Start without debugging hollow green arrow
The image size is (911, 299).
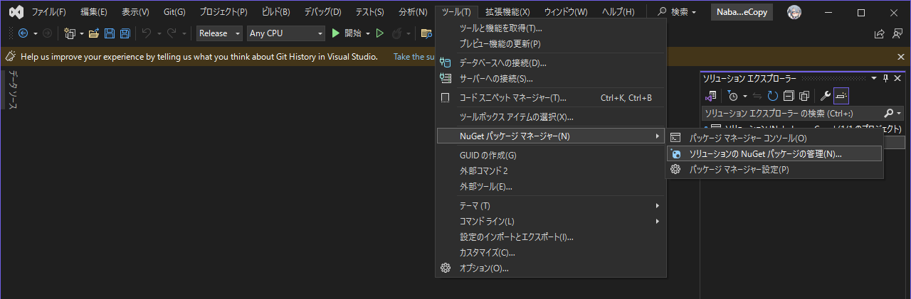click(380, 33)
